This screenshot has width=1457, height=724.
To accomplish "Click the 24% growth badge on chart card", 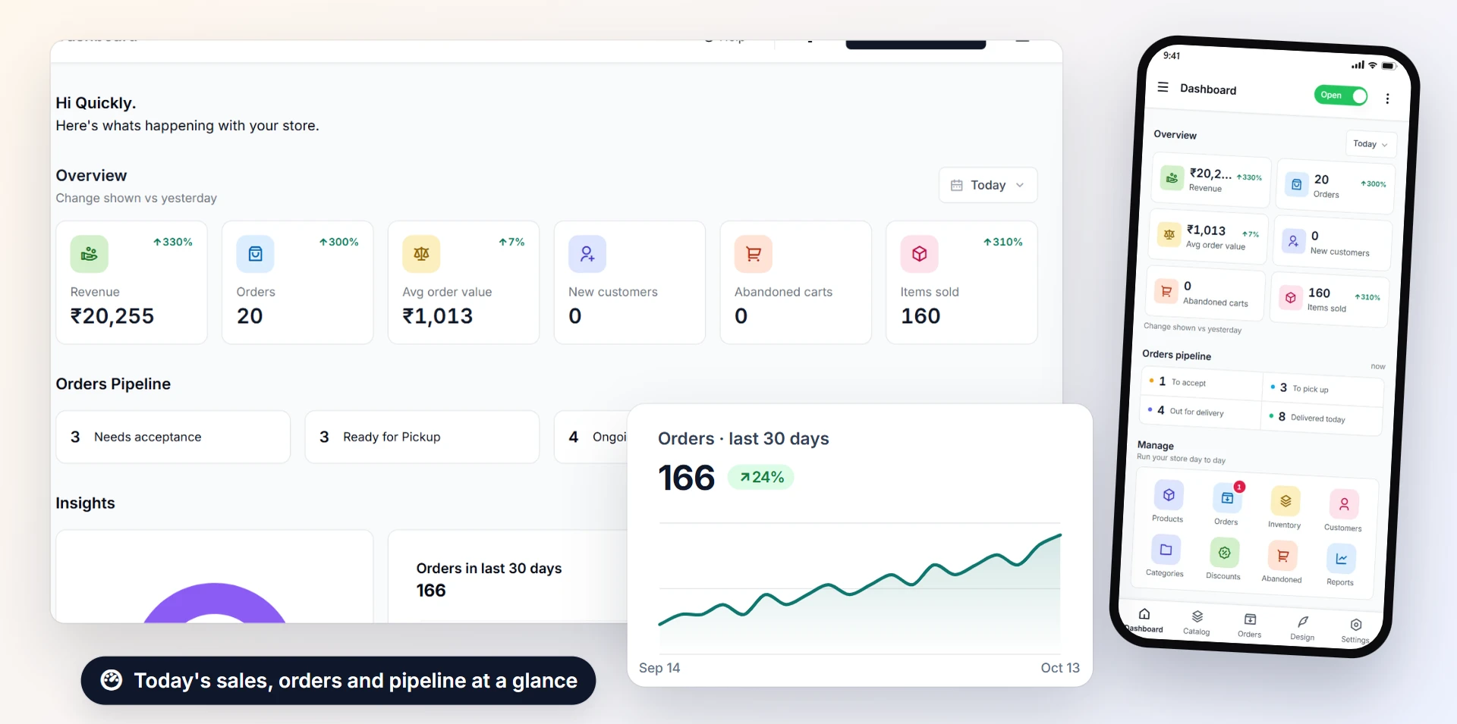I will tap(761, 478).
